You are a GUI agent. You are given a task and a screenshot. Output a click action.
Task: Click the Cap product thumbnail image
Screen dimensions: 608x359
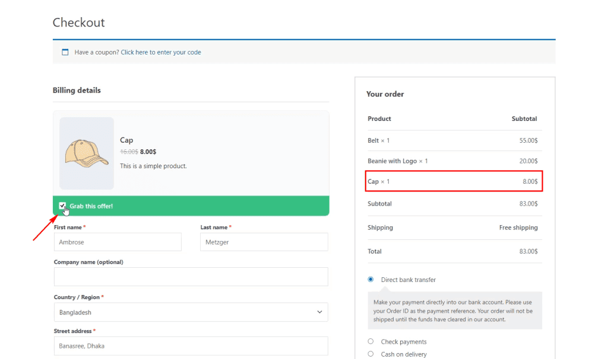87,153
